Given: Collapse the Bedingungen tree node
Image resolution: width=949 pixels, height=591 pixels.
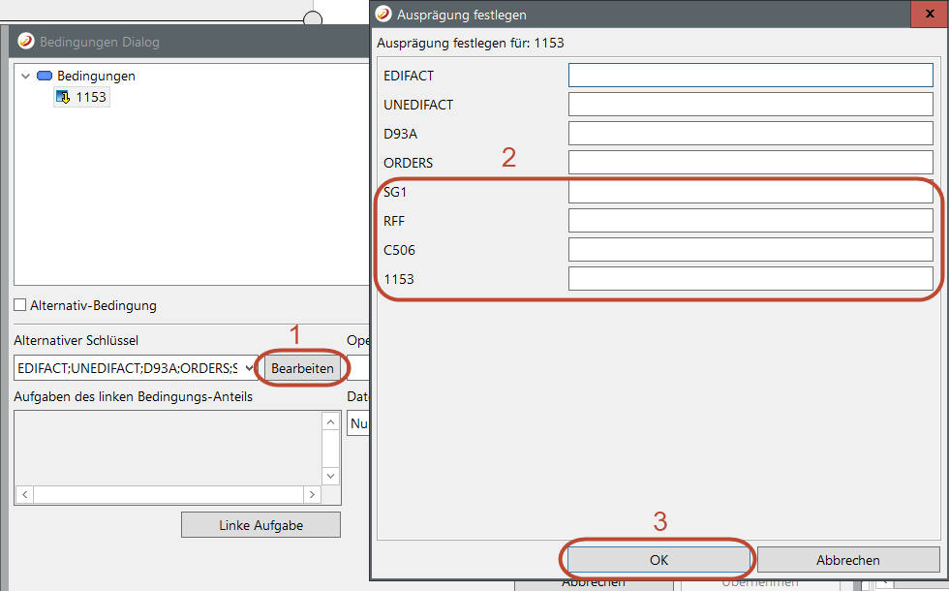Looking at the screenshot, I should click(25, 76).
